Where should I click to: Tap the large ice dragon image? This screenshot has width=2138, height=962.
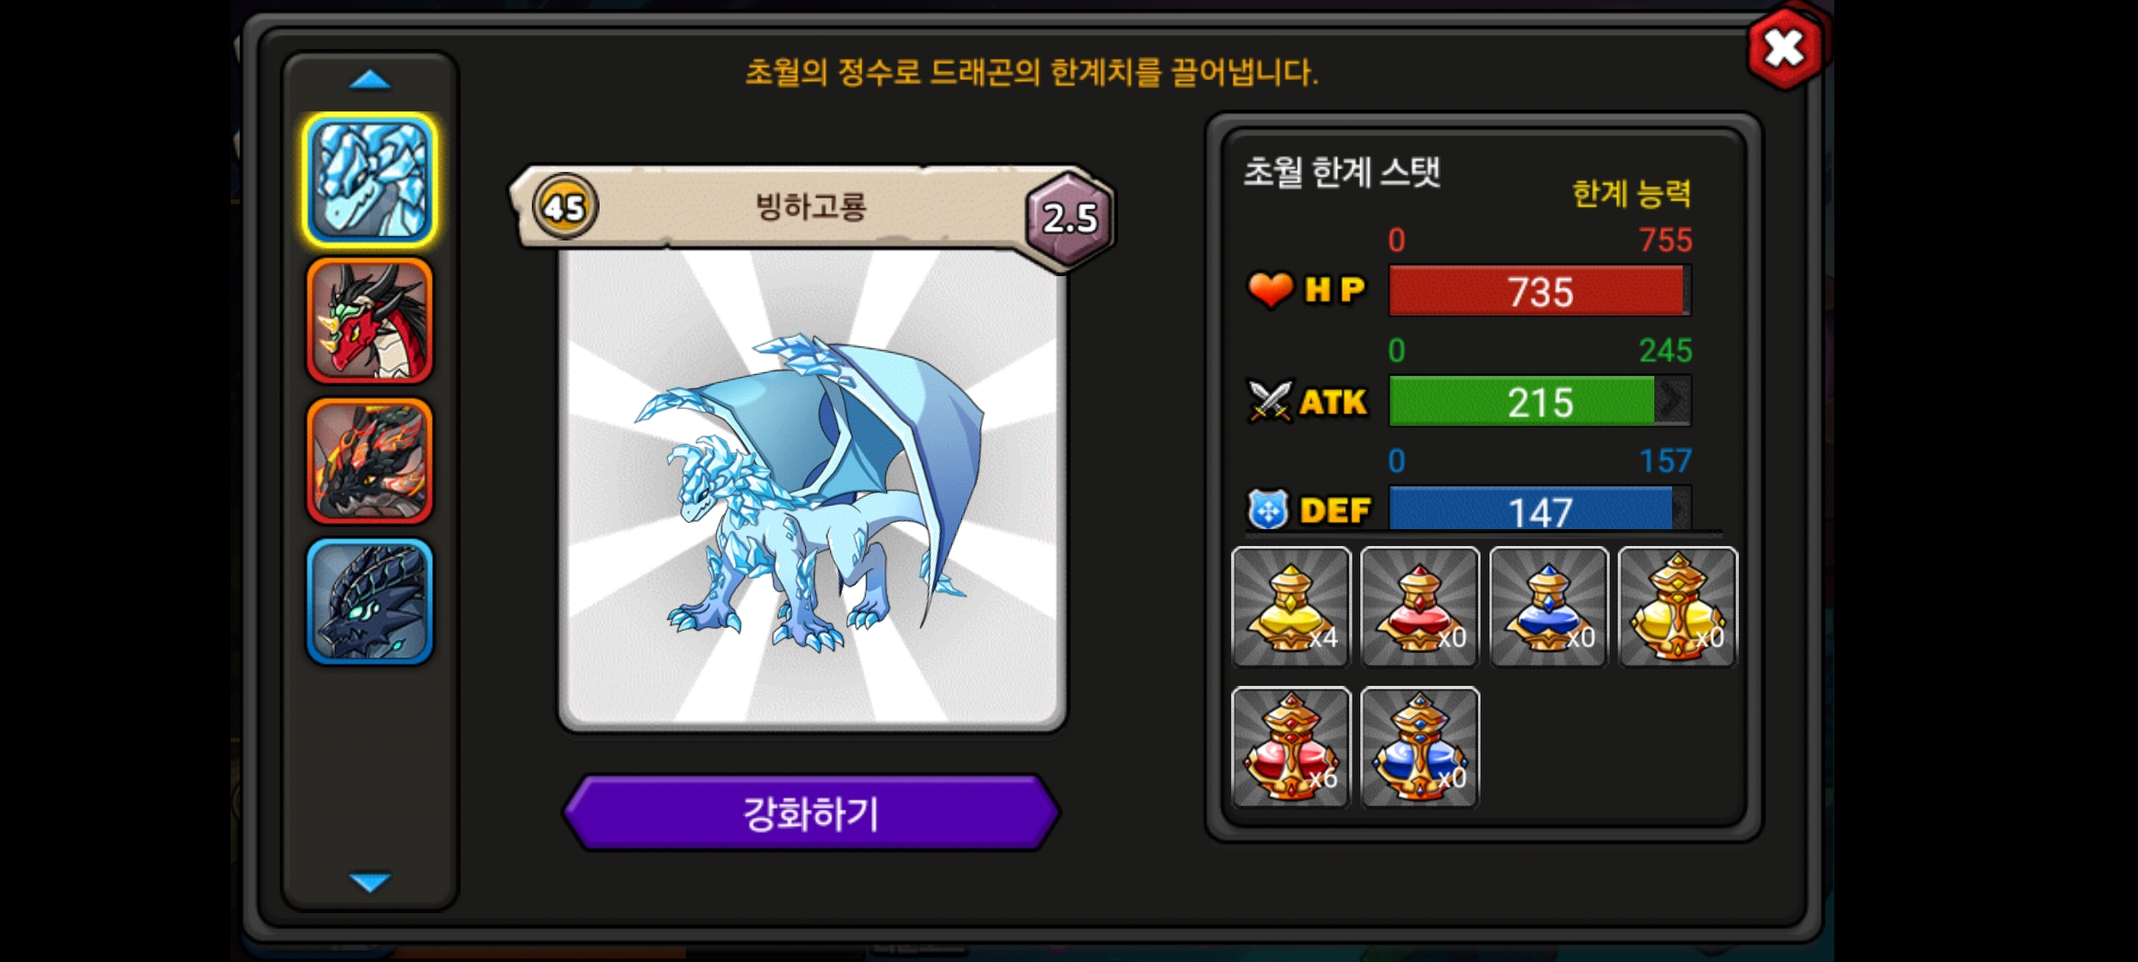point(812,488)
